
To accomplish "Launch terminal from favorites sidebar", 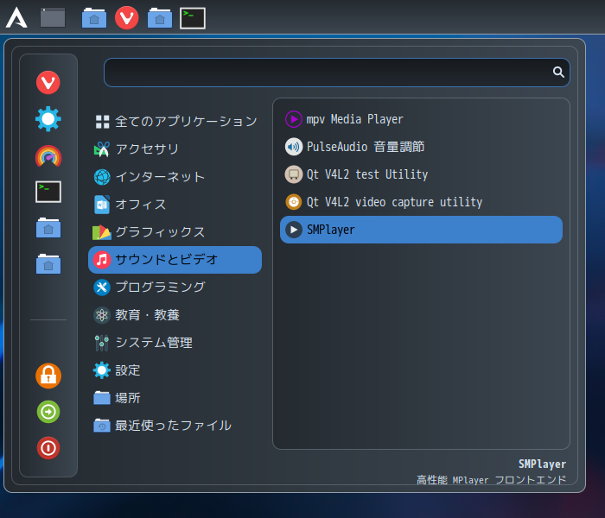I will pos(48,192).
